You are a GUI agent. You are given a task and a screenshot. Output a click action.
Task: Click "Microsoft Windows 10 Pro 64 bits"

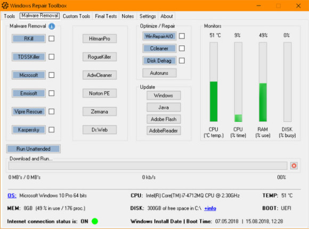point(53,195)
